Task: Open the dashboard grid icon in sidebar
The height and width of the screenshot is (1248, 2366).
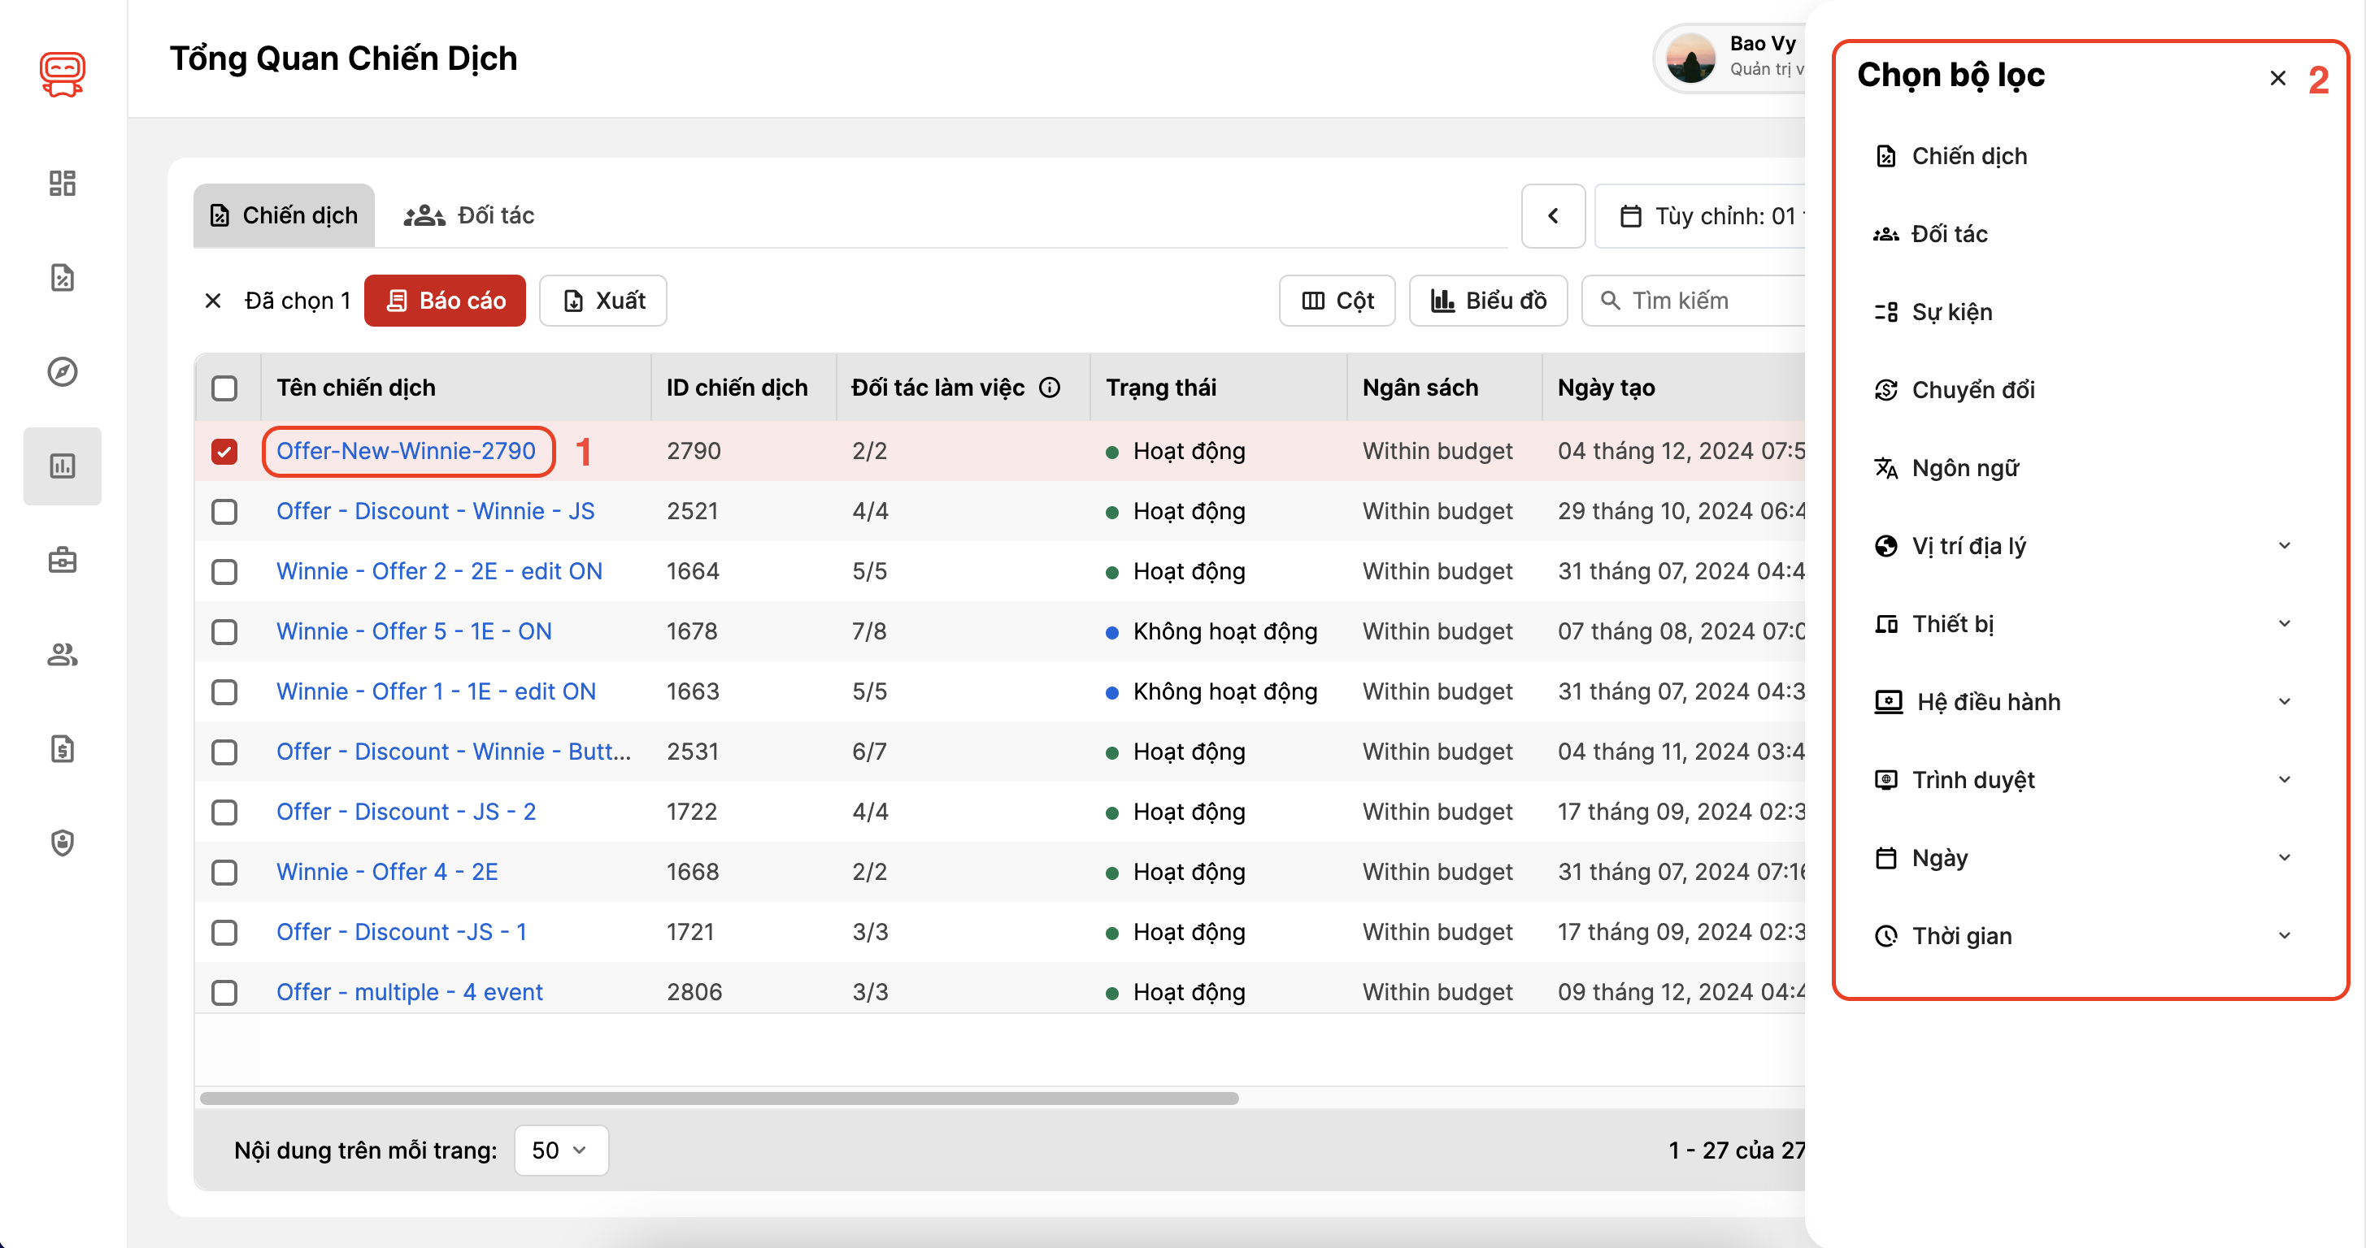Action: tap(63, 184)
